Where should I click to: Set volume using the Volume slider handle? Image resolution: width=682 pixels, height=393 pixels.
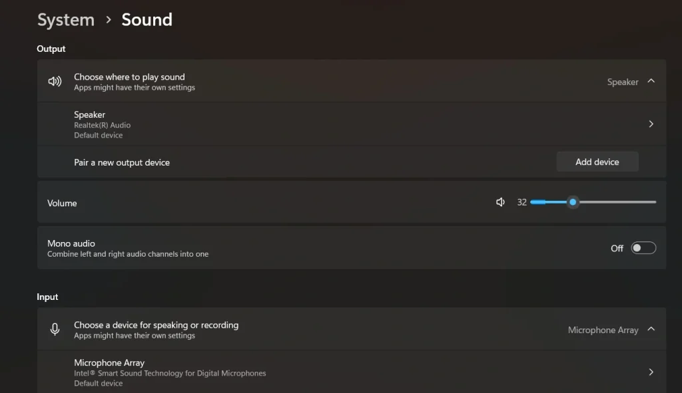coord(573,201)
